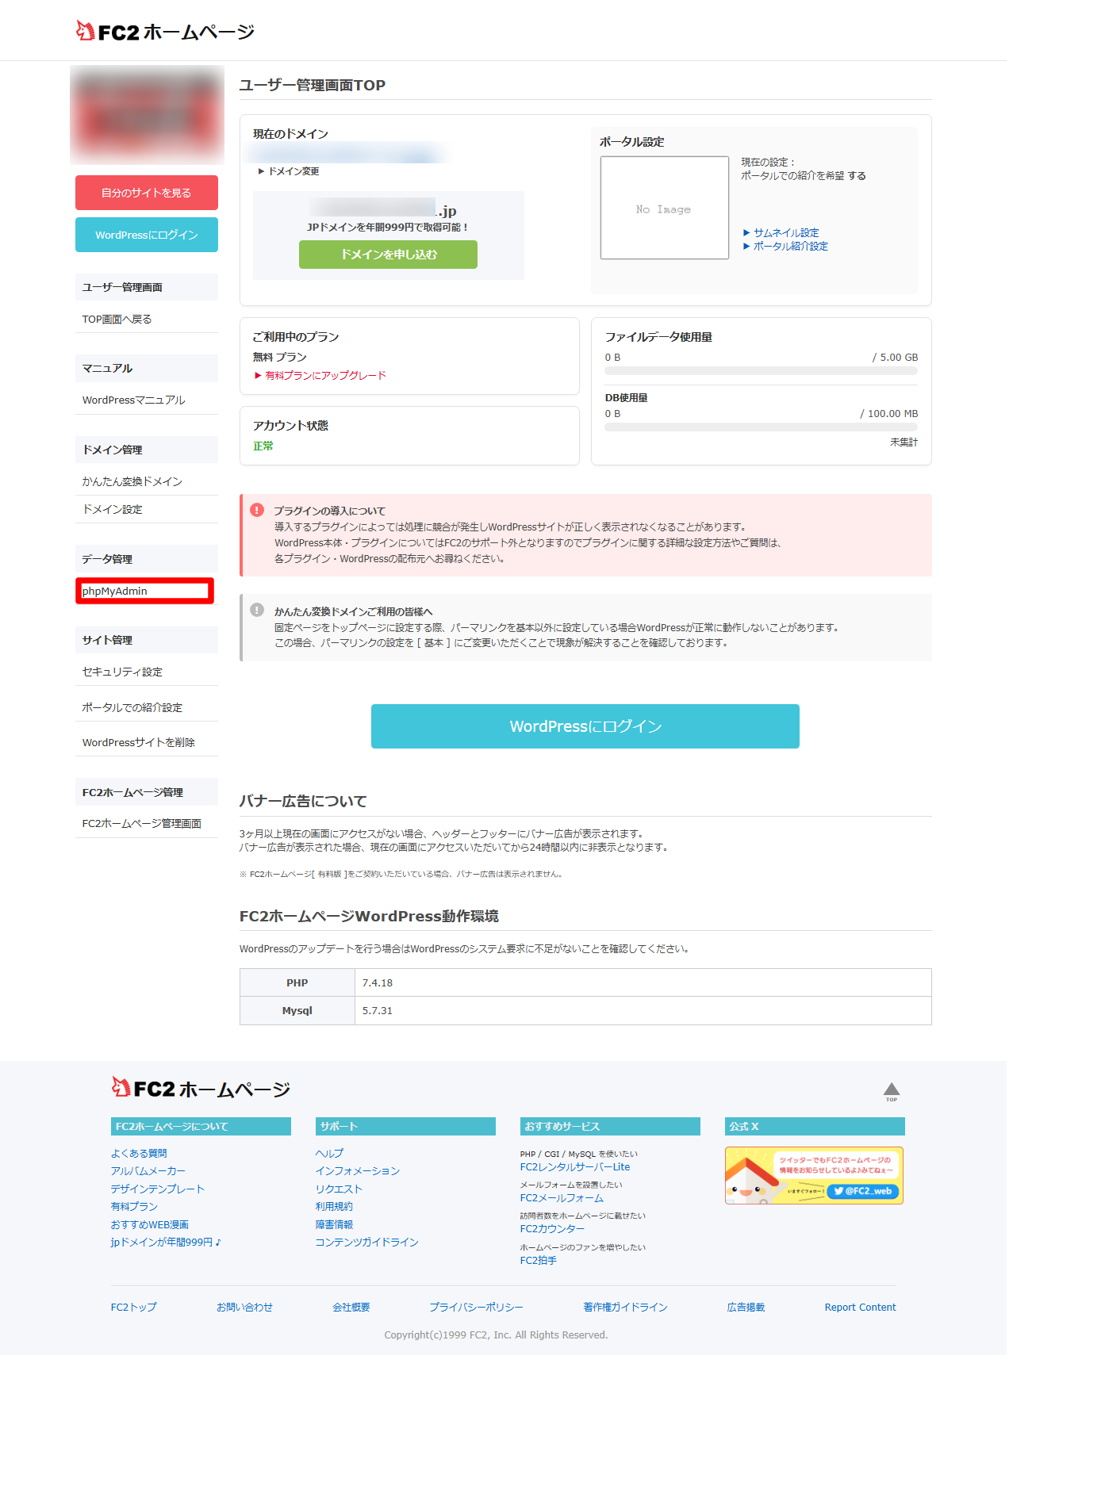Click WordPressサイトを削除 in the sidebar
The width and height of the screenshot is (1105, 1505).
click(x=138, y=742)
